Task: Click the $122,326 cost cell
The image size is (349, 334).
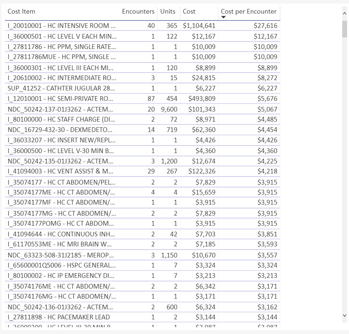Action: [202, 171]
